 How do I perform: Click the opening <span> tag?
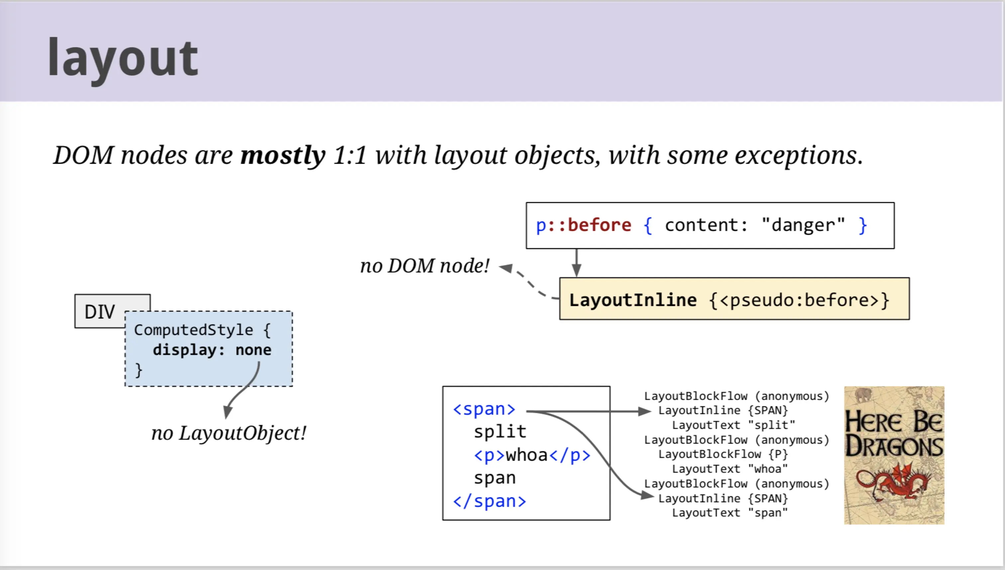point(484,409)
